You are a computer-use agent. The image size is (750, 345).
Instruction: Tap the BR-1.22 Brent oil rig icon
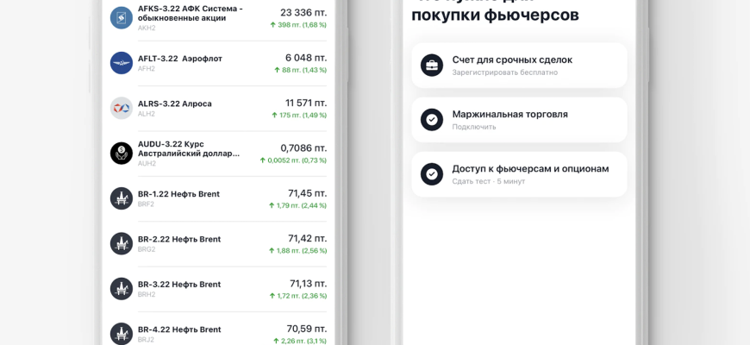122,198
